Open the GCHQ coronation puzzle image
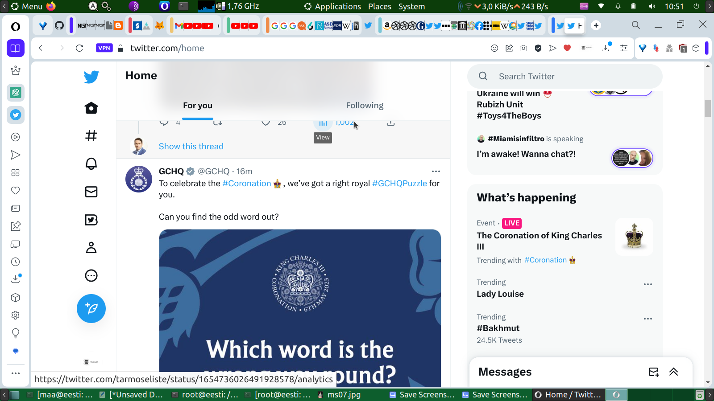This screenshot has width=714, height=401. [300, 308]
